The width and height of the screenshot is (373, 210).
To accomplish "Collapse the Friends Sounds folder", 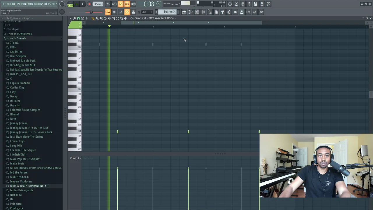I will 17,38.
